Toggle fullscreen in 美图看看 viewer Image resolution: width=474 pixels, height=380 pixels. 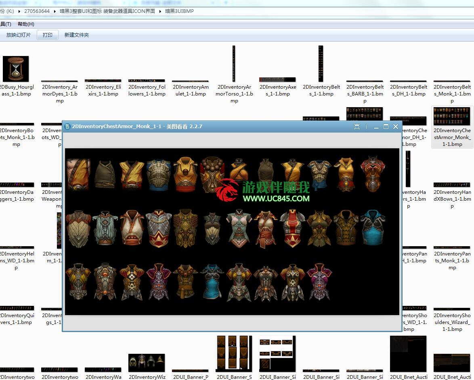click(x=357, y=127)
